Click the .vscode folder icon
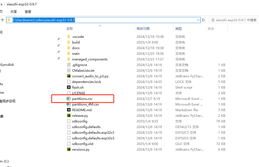Screen dimensions: 259x167 pyautogui.click(x=69, y=37)
